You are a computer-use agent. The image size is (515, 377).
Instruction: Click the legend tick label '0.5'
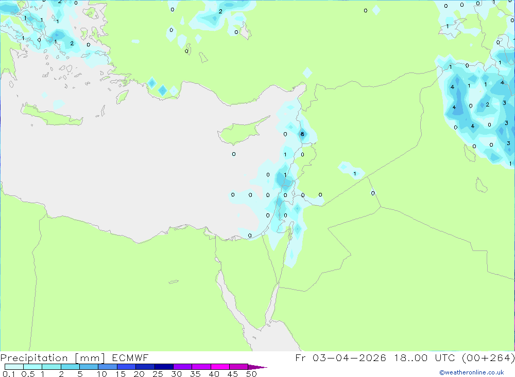[28, 374]
